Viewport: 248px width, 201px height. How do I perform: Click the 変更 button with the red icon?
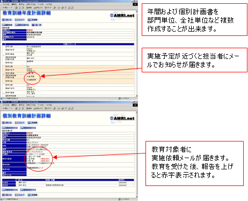(x=37, y=25)
